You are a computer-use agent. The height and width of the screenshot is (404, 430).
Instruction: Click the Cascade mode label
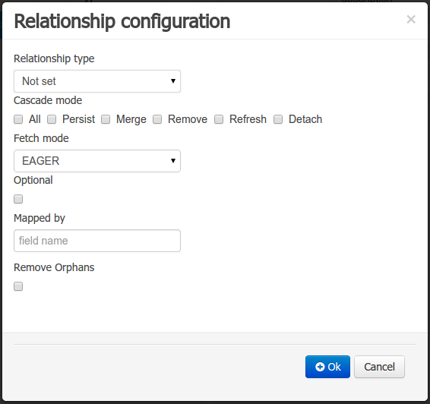coord(48,100)
